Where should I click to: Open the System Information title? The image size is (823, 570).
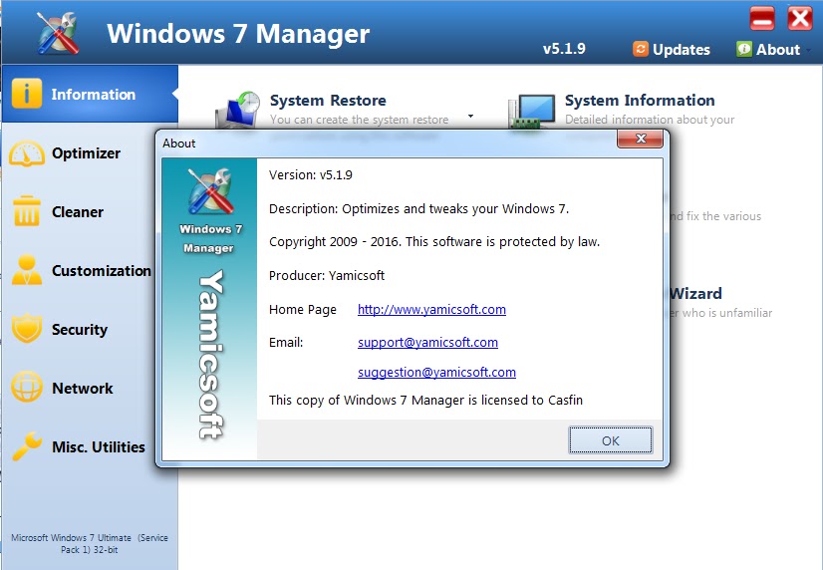click(x=640, y=100)
